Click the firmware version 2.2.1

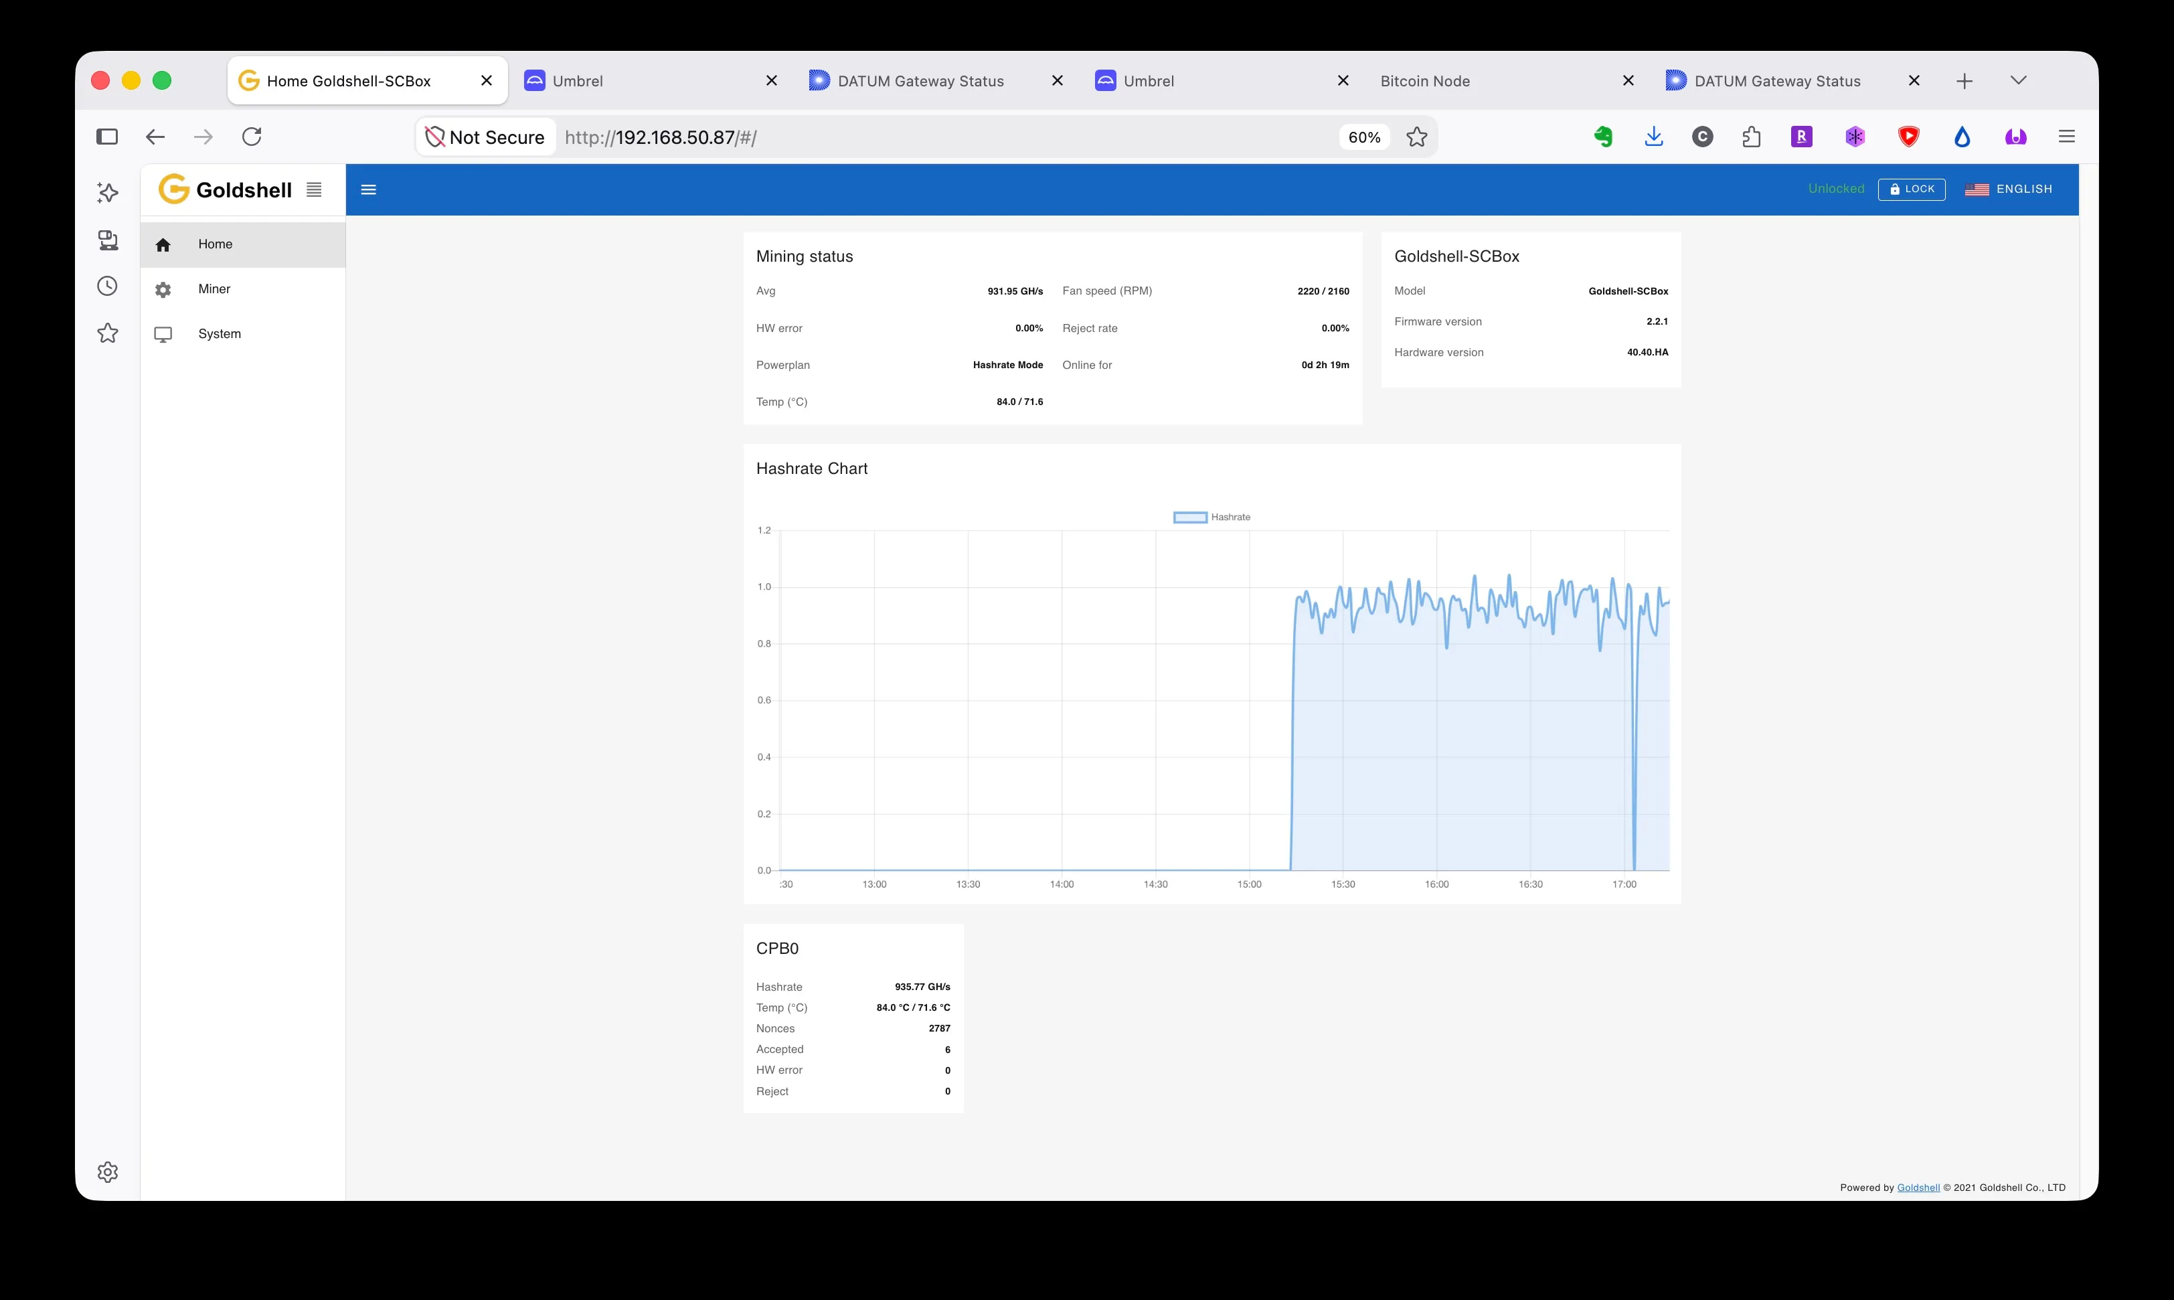click(1657, 321)
